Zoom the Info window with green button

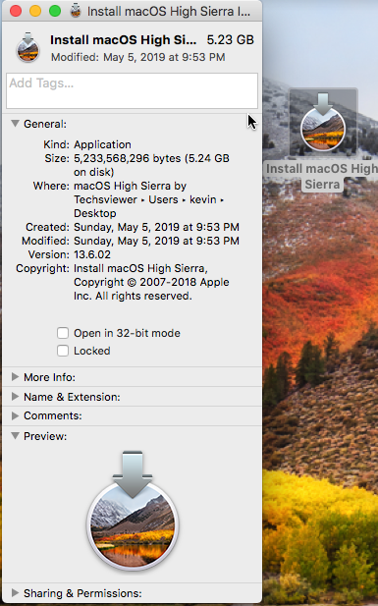(55, 11)
